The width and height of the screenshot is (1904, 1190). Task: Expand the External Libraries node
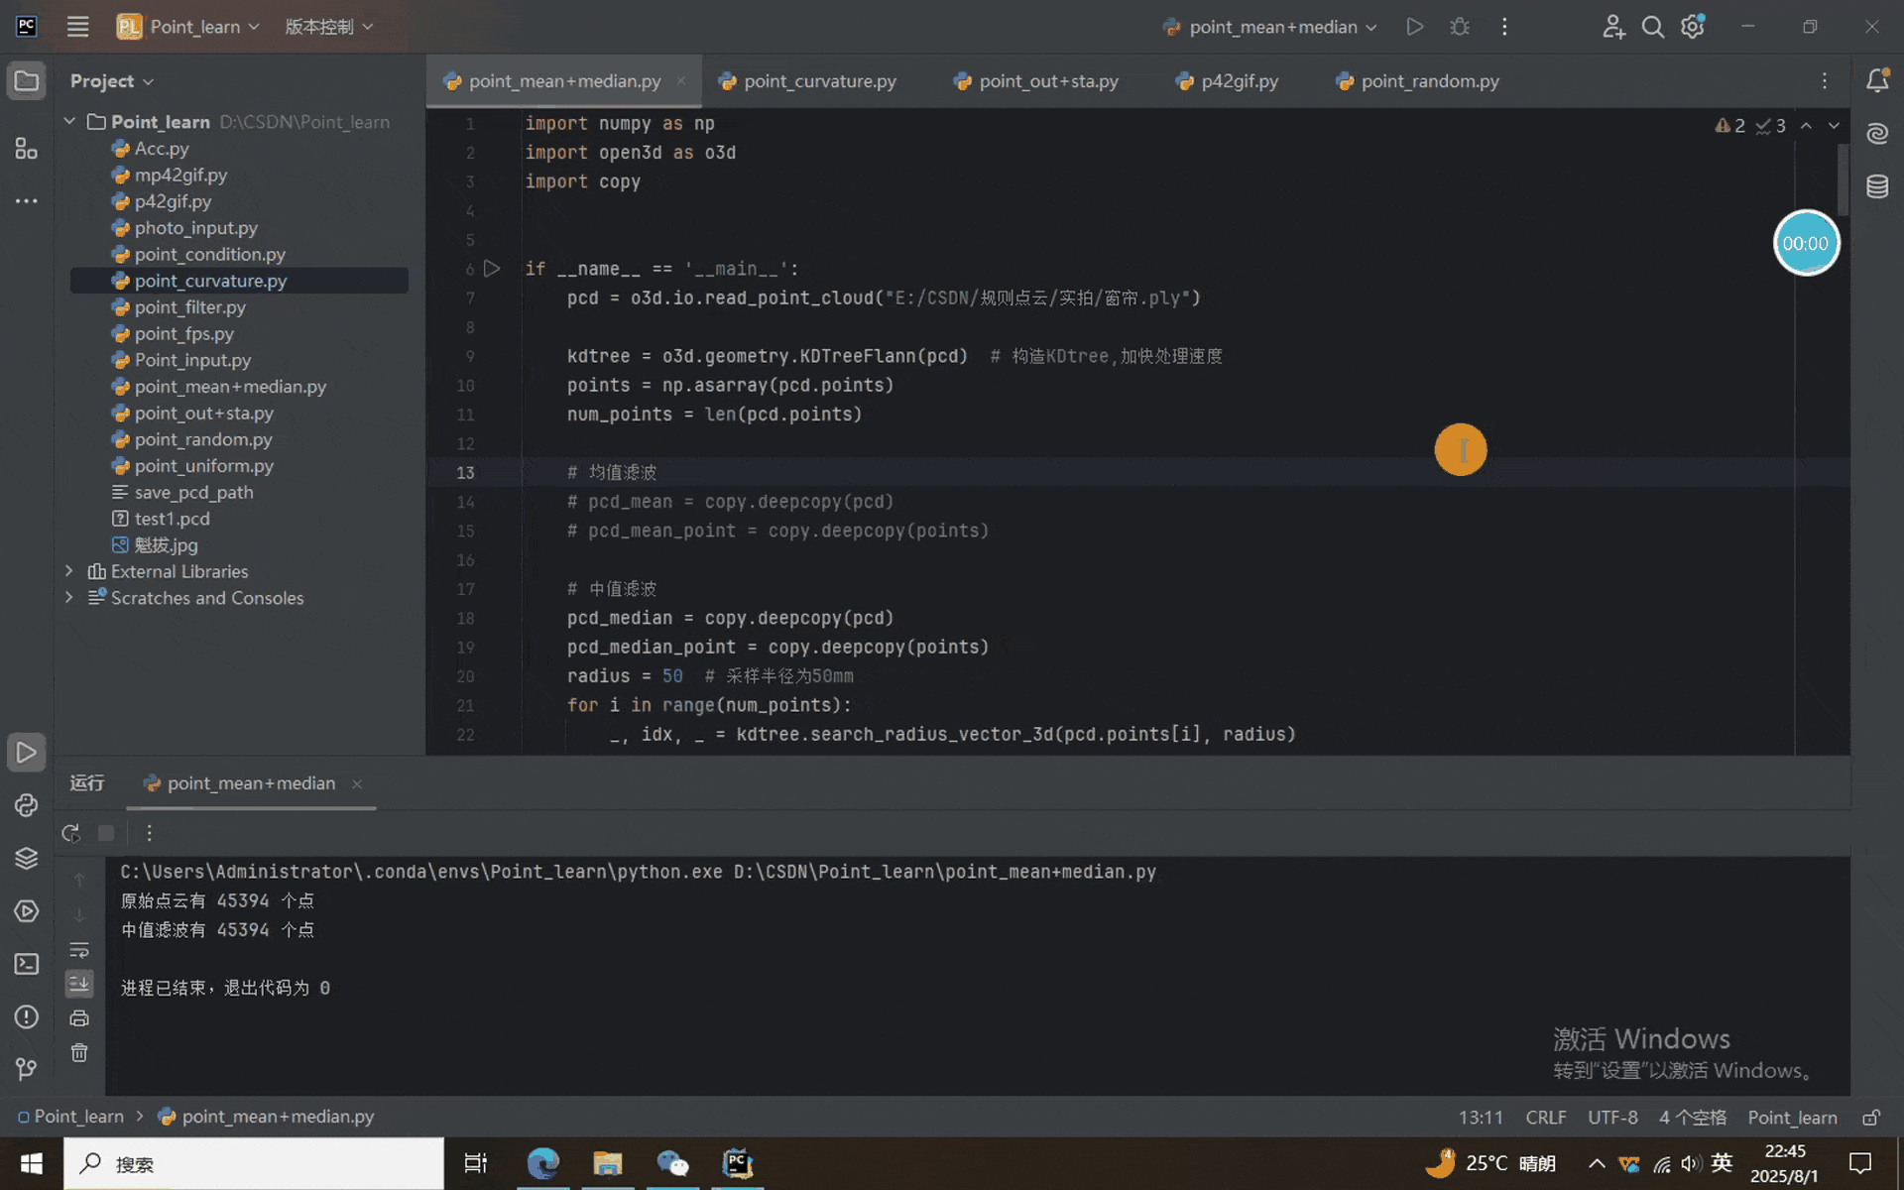click(68, 571)
